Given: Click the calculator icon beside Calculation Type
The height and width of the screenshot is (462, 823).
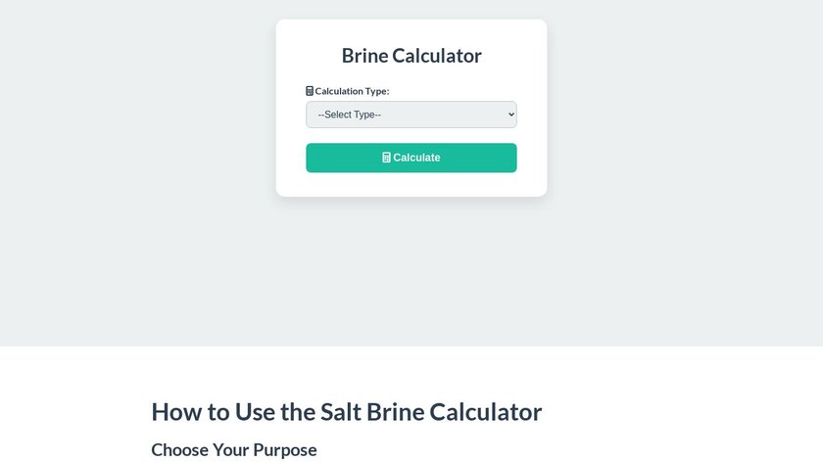Looking at the screenshot, I should 310,91.
